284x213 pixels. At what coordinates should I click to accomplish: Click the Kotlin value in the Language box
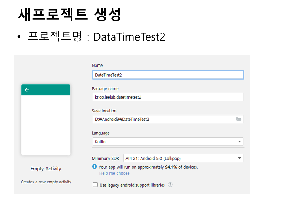(100, 142)
